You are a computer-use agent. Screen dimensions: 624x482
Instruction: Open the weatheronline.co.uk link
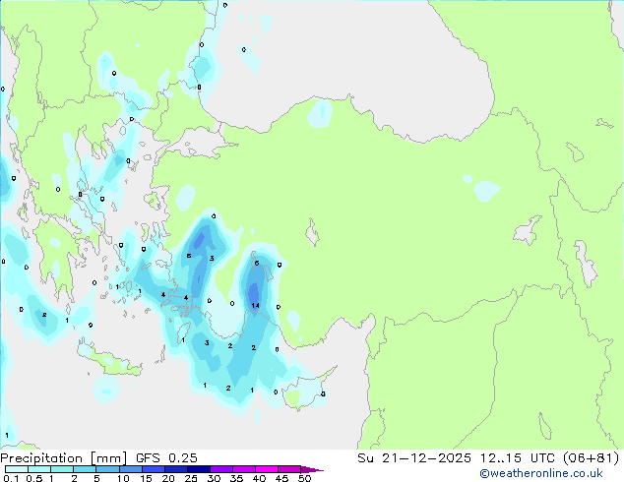[x=541, y=473]
